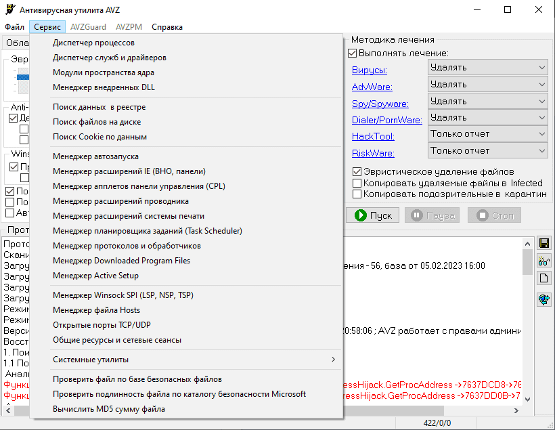Click the Spy/Spyware link
Viewport: 555px width, 430px height.
[380, 104]
